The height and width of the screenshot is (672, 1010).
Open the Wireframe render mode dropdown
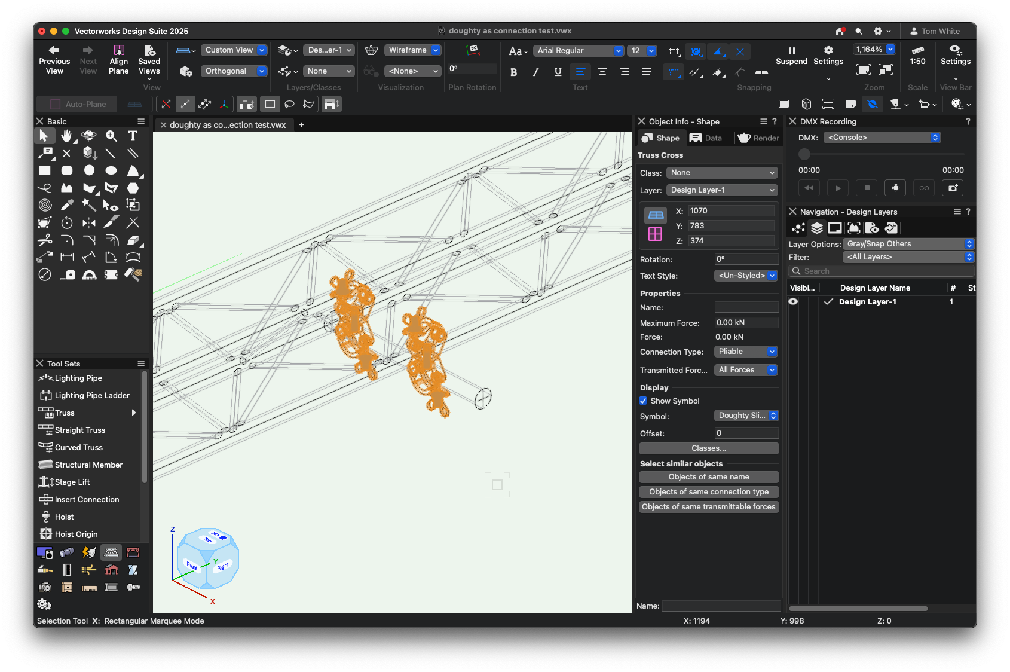413,50
